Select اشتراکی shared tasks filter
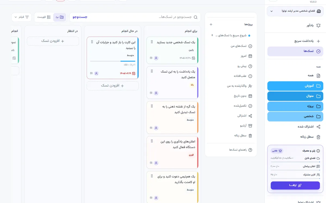 [x=231, y=116]
